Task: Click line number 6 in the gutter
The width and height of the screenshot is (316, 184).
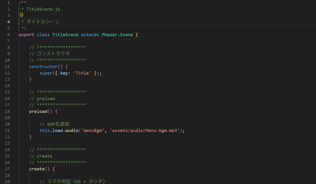Action: (x=8, y=35)
